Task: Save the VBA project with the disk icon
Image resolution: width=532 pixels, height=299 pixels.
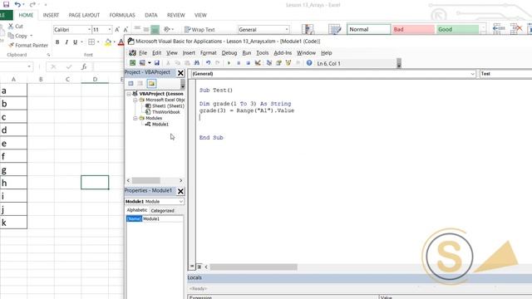Action: (157, 63)
